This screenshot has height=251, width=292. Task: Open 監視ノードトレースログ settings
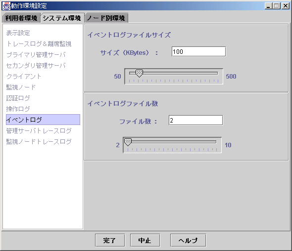point(39,141)
